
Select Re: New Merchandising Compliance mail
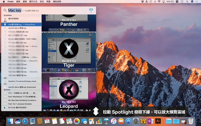21,100
